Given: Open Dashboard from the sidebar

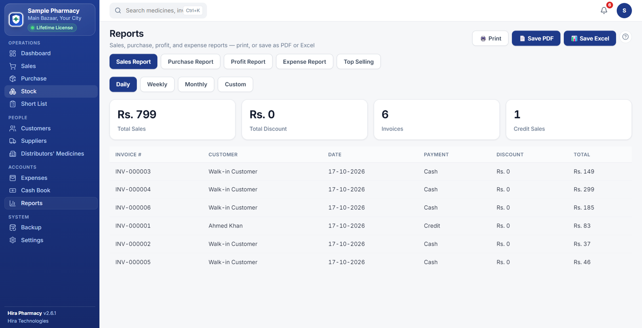Looking at the screenshot, I should (x=51, y=53).
